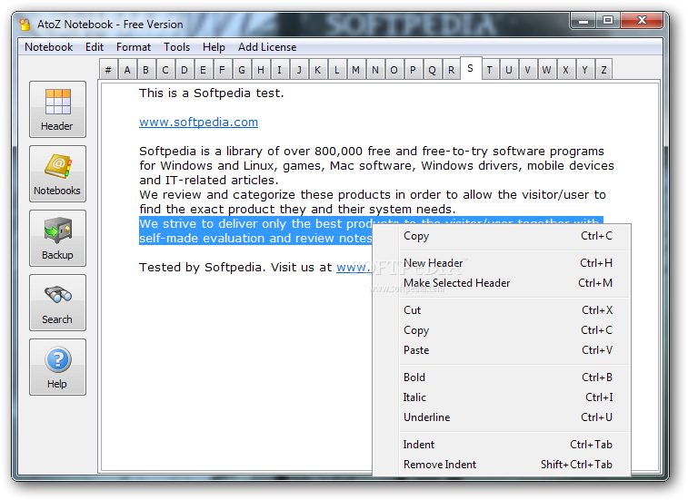
Task: Open the Tools menu
Action: (x=177, y=47)
